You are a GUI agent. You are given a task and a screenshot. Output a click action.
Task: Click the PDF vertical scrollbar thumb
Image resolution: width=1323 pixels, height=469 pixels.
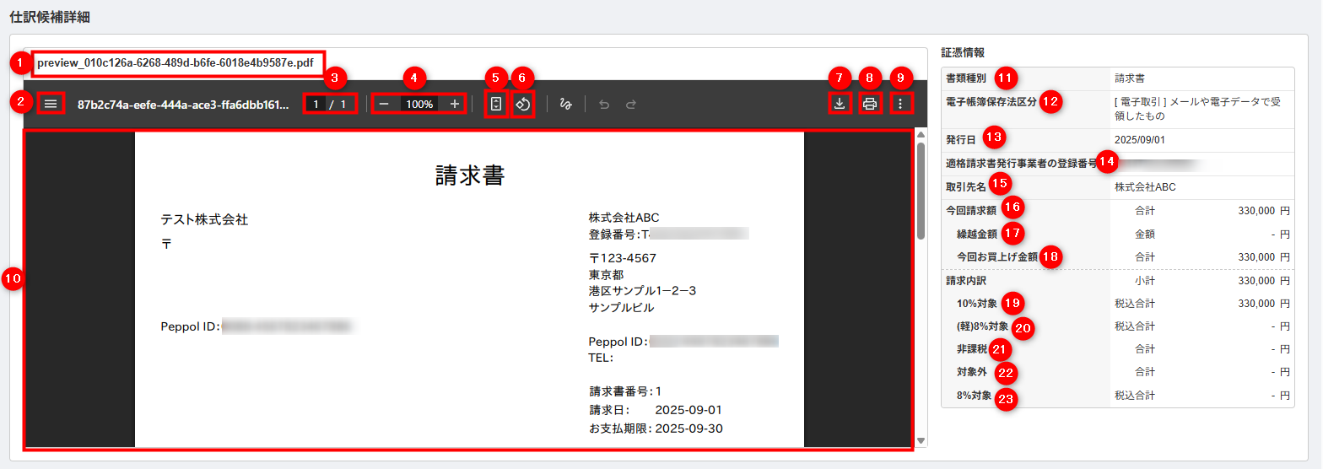coord(921,194)
